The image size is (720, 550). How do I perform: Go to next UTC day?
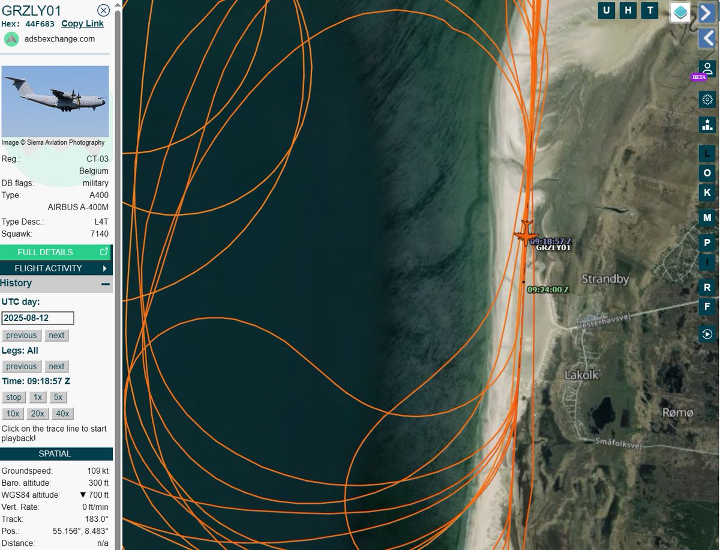[x=56, y=335]
